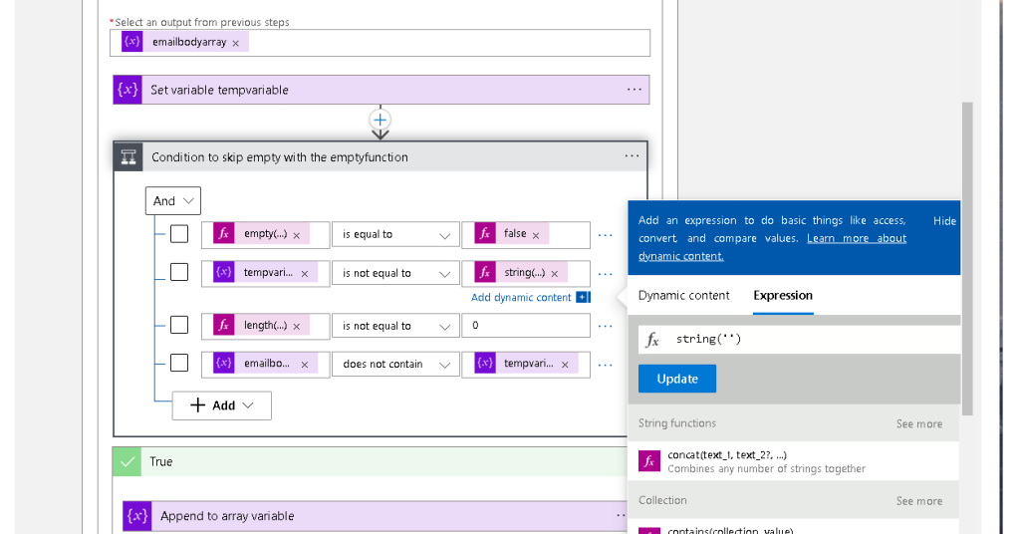
Task: Click the value field containing 0
Action: (526, 326)
